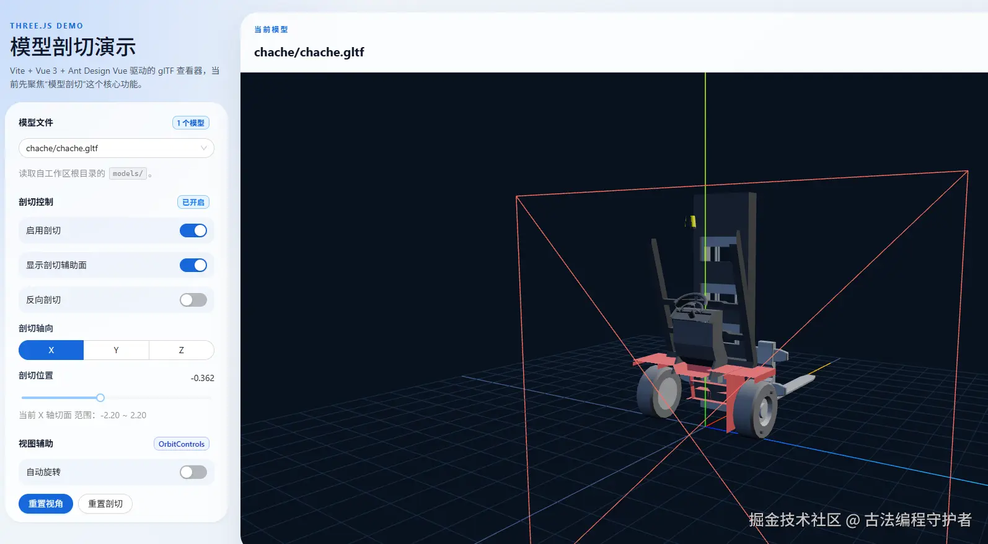The width and height of the screenshot is (988, 544).
Task: Turn on the 自动旋转 switch
Action: [193, 472]
